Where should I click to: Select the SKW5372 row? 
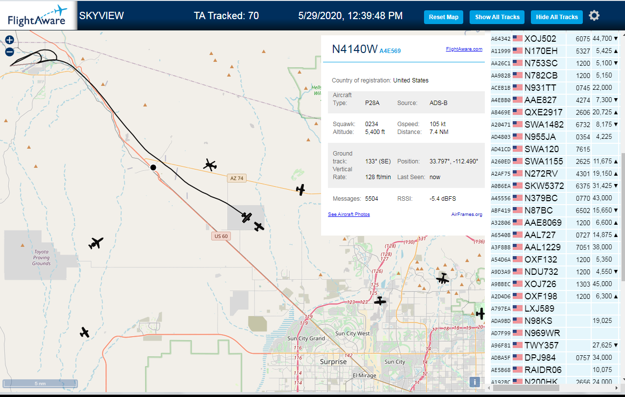tap(554, 186)
